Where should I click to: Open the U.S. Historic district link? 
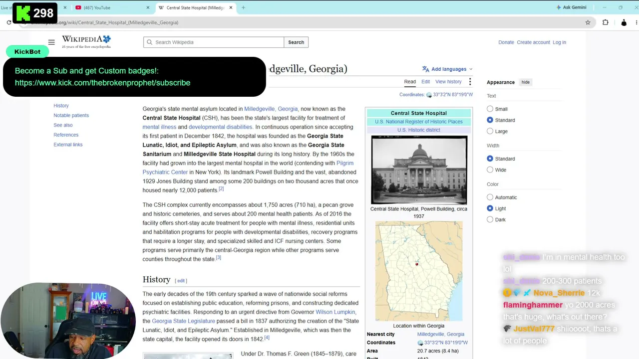(x=419, y=130)
